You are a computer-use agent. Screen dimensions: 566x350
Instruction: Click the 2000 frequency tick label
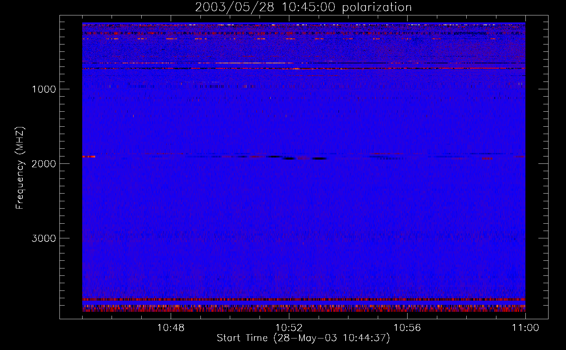(44, 164)
